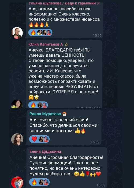The image size is (134, 188).
Task: Open sender name Раиля Муратова
Action: click(45, 114)
